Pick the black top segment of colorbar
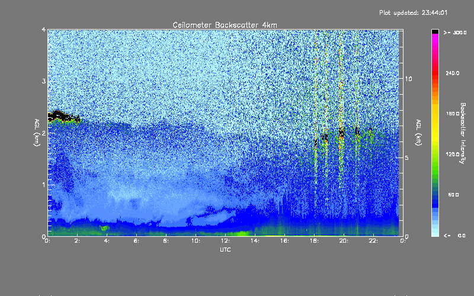The height and width of the screenshot is (296, 474). tap(435, 31)
